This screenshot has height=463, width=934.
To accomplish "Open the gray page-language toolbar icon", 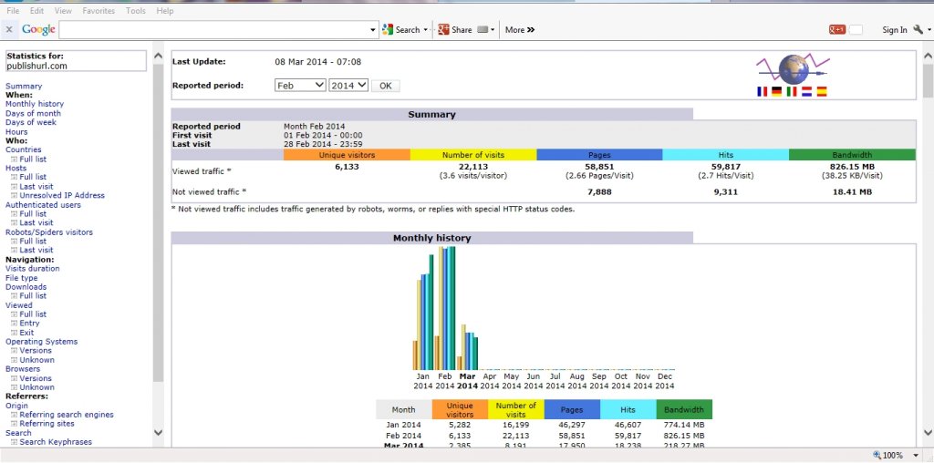I will pyautogui.click(x=483, y=30).
